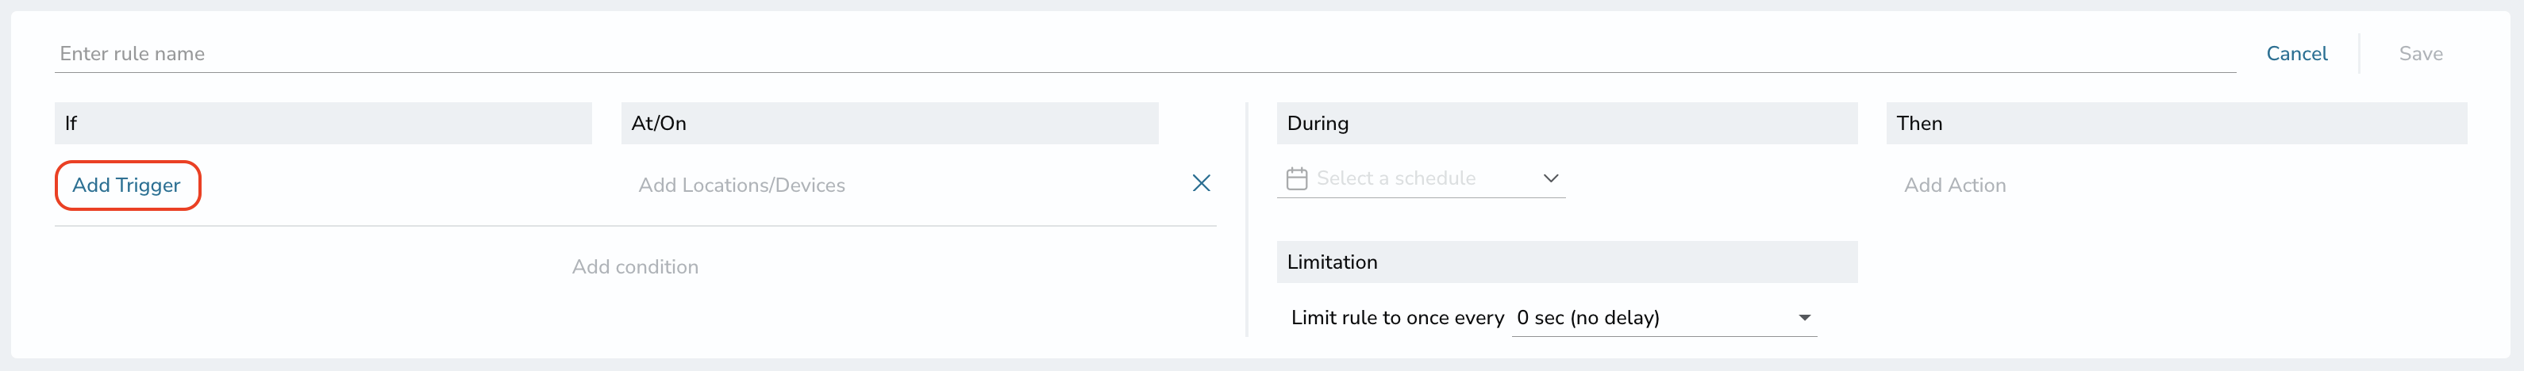Click Add Action under Then
2524x371 pixels.
[x=1954, y=185]
